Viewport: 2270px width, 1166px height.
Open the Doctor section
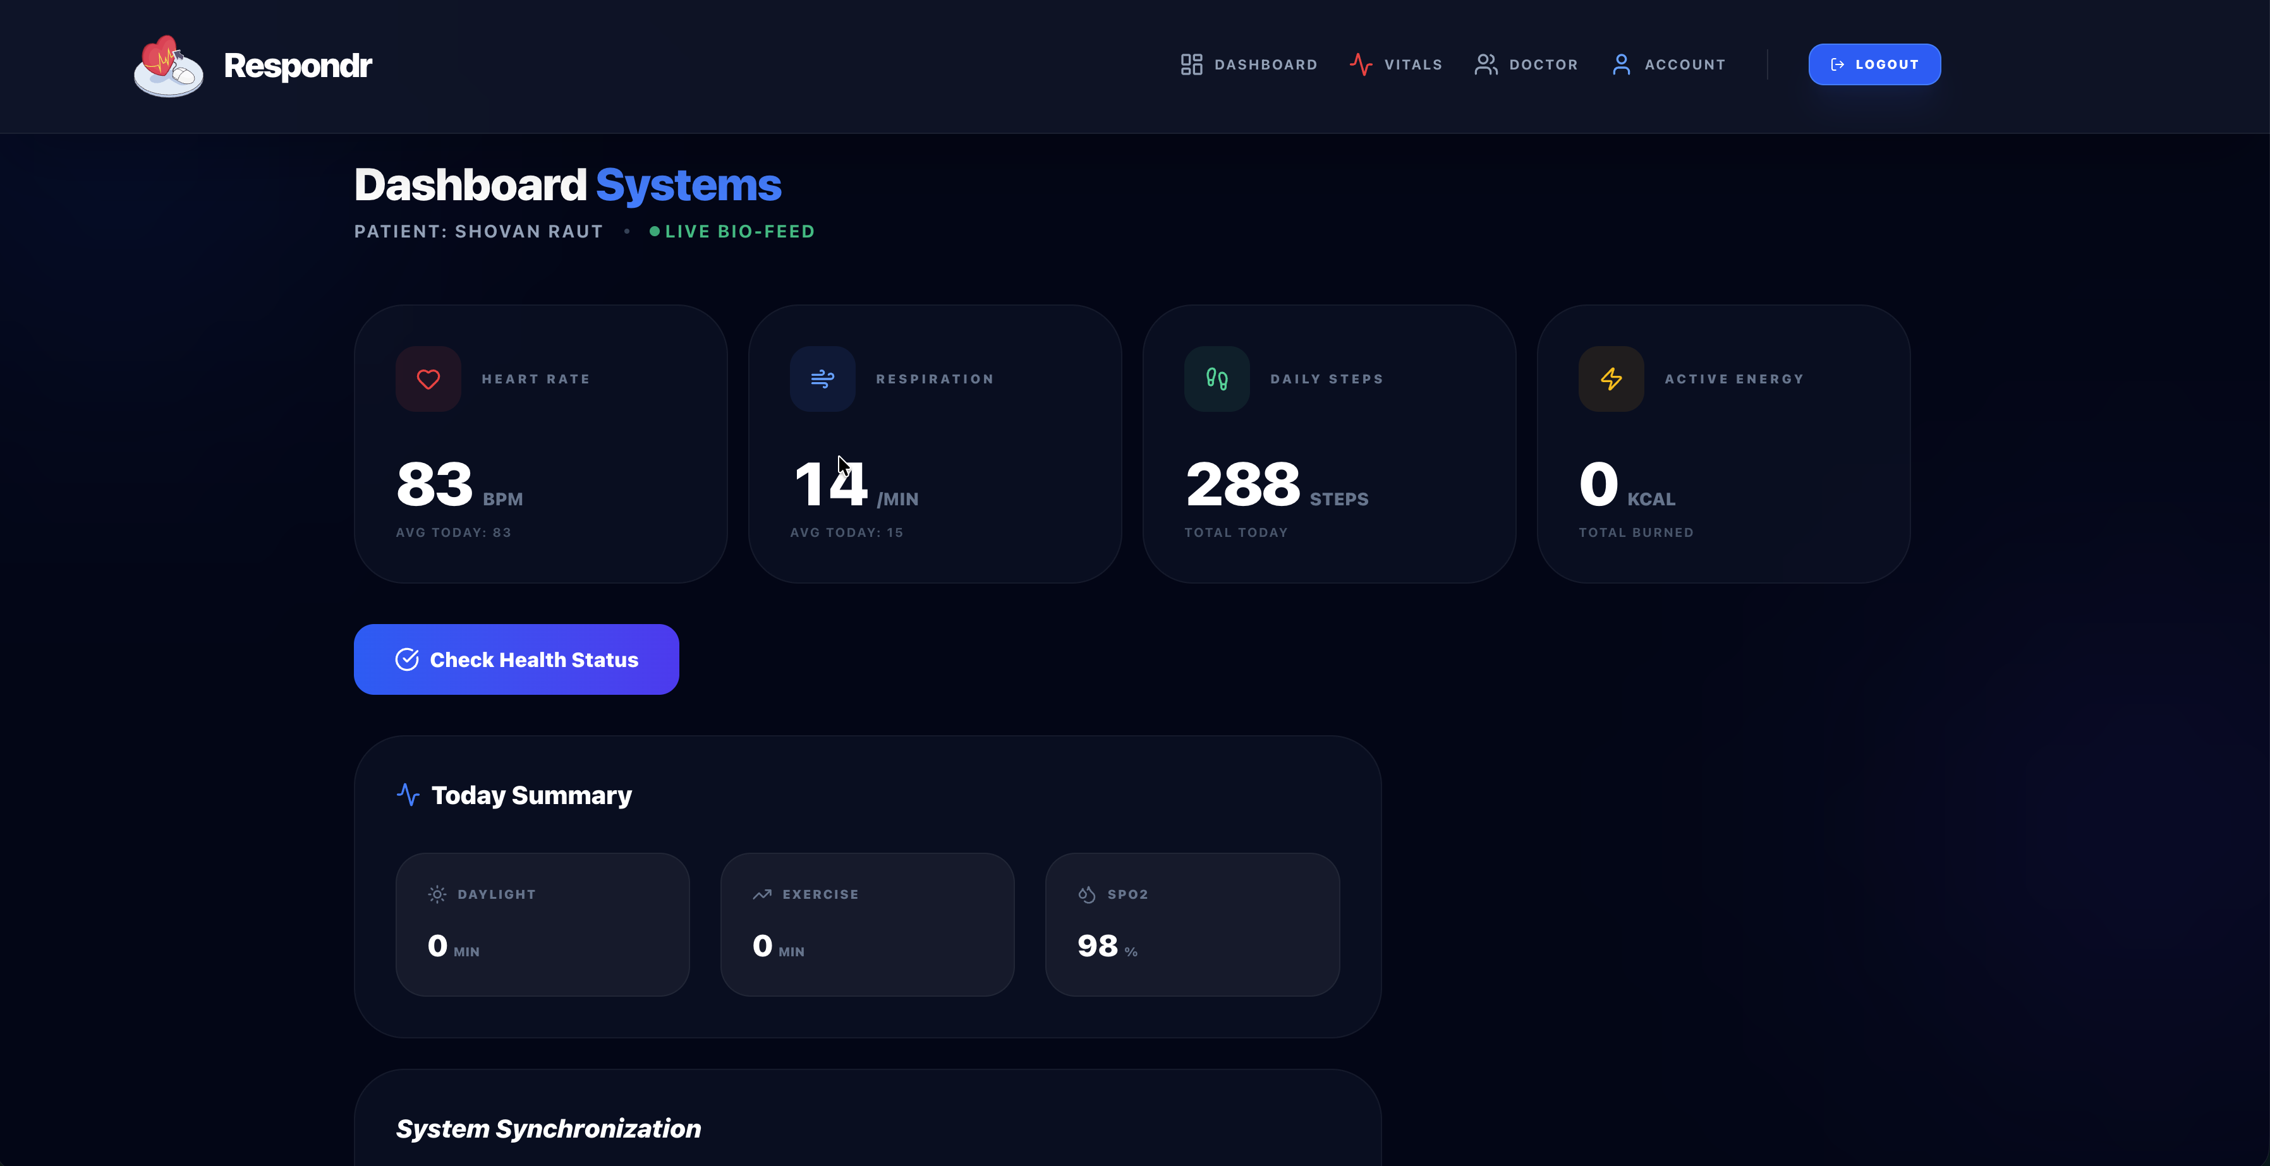tap(1526, 64)
